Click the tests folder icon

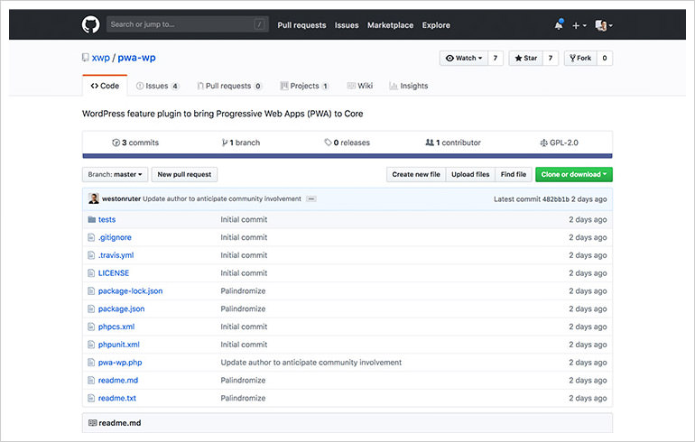[x=91, y=219]
